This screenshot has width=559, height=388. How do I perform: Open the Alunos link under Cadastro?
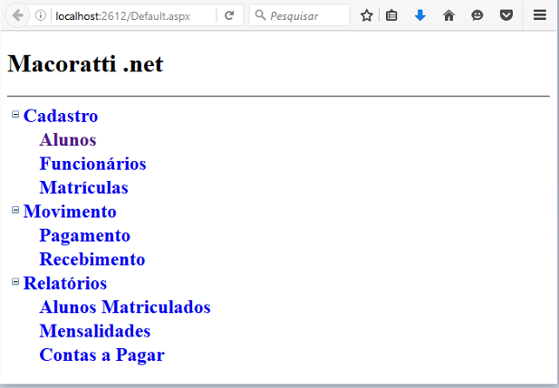coord(68,140)
